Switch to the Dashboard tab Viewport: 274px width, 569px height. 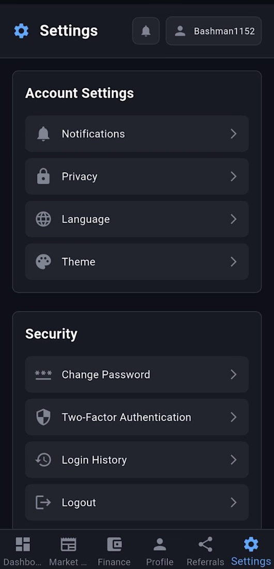pos(23,551)
